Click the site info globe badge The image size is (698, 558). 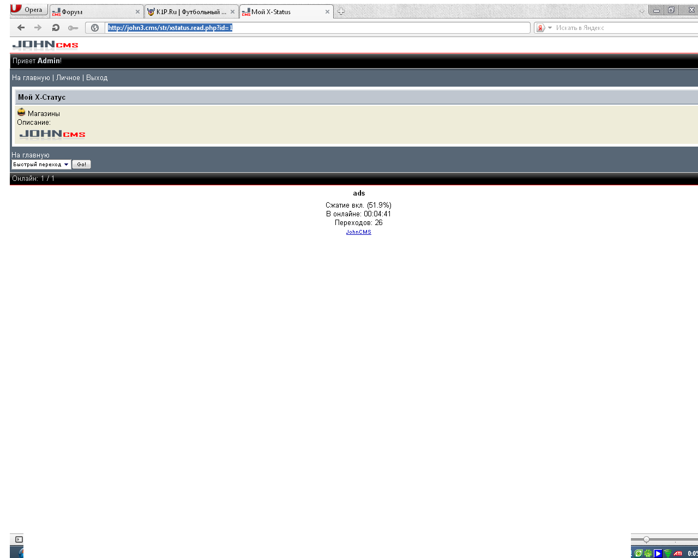(95, 28)
